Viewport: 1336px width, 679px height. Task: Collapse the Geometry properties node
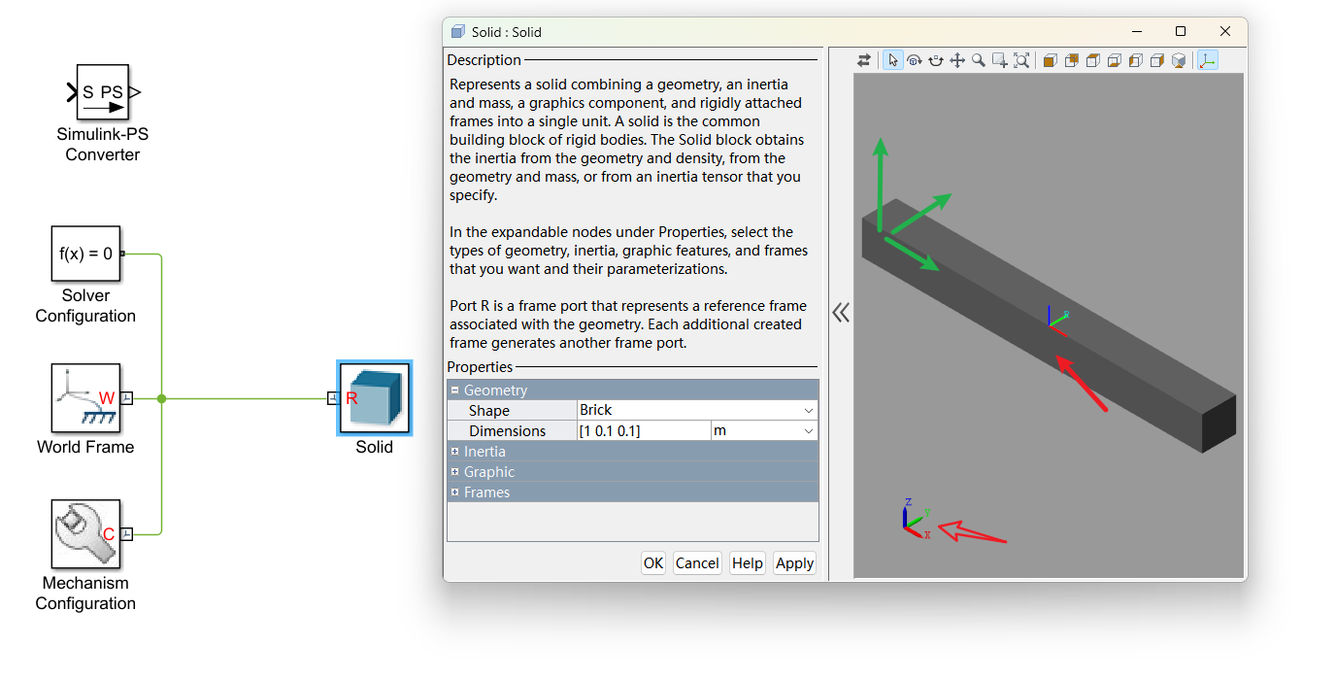pyautogui.click(x=454, y=390)
